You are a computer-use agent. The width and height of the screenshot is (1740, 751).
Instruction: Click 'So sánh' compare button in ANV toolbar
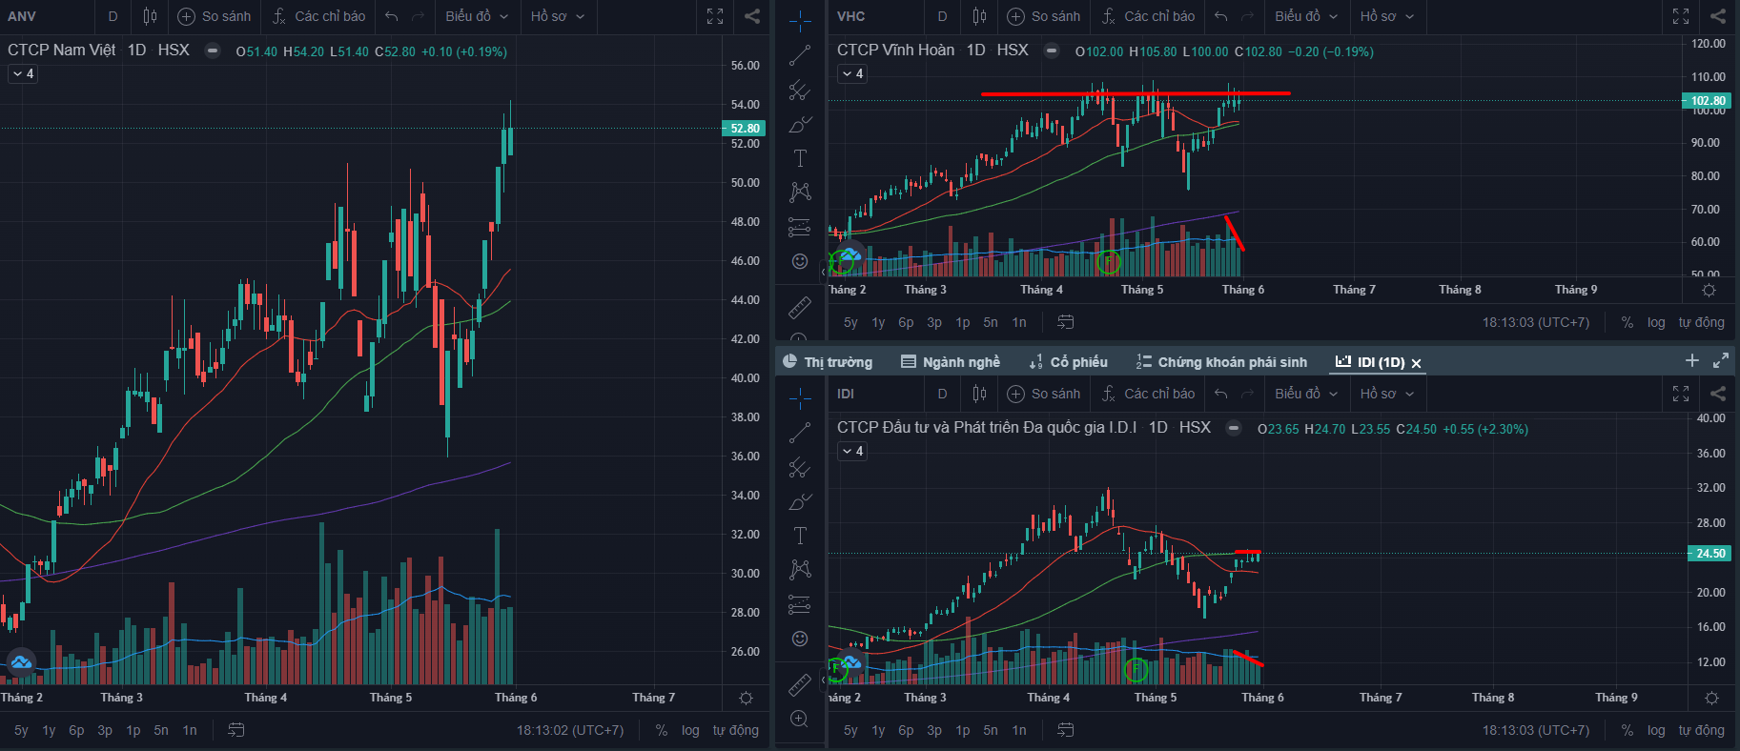click(215, 16)
